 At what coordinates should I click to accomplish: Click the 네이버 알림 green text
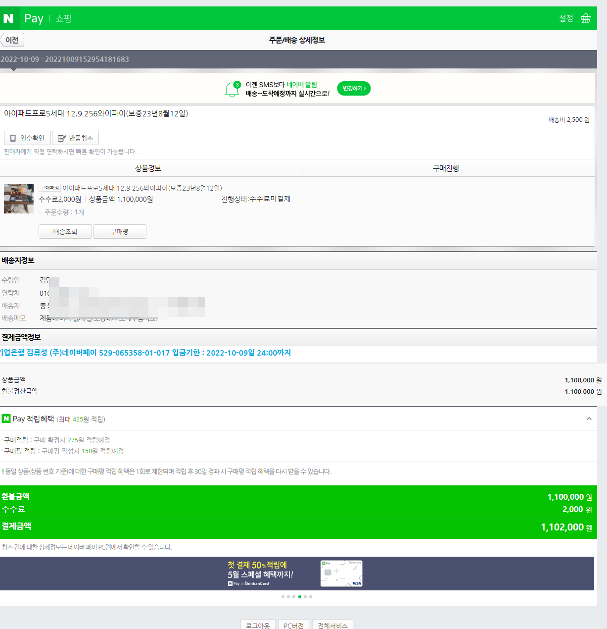(x=302, y=85)
